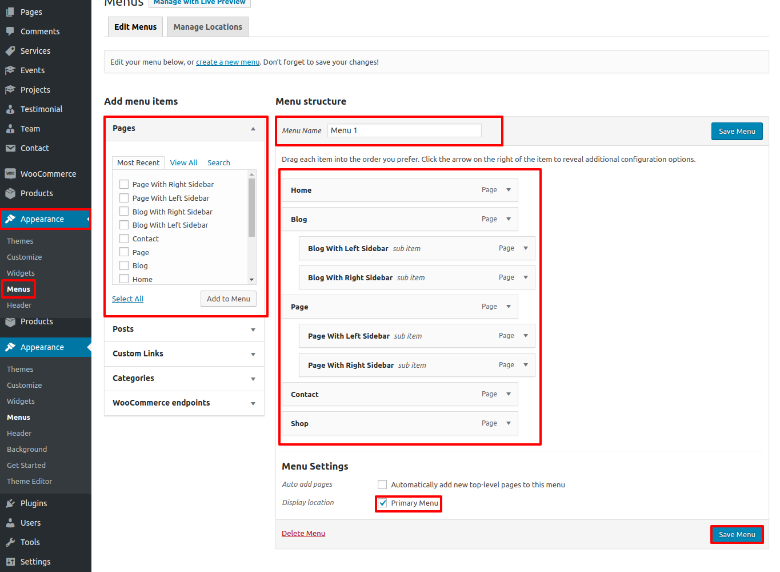Expand Page With Right Sidebar sub item
The height and width of the screenshot is (572, 780).
(526, 365)
